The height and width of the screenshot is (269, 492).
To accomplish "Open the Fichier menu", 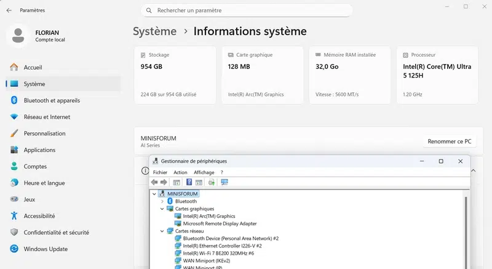I will 160,172.
